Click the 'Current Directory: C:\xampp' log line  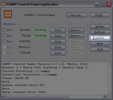[26, 71]
